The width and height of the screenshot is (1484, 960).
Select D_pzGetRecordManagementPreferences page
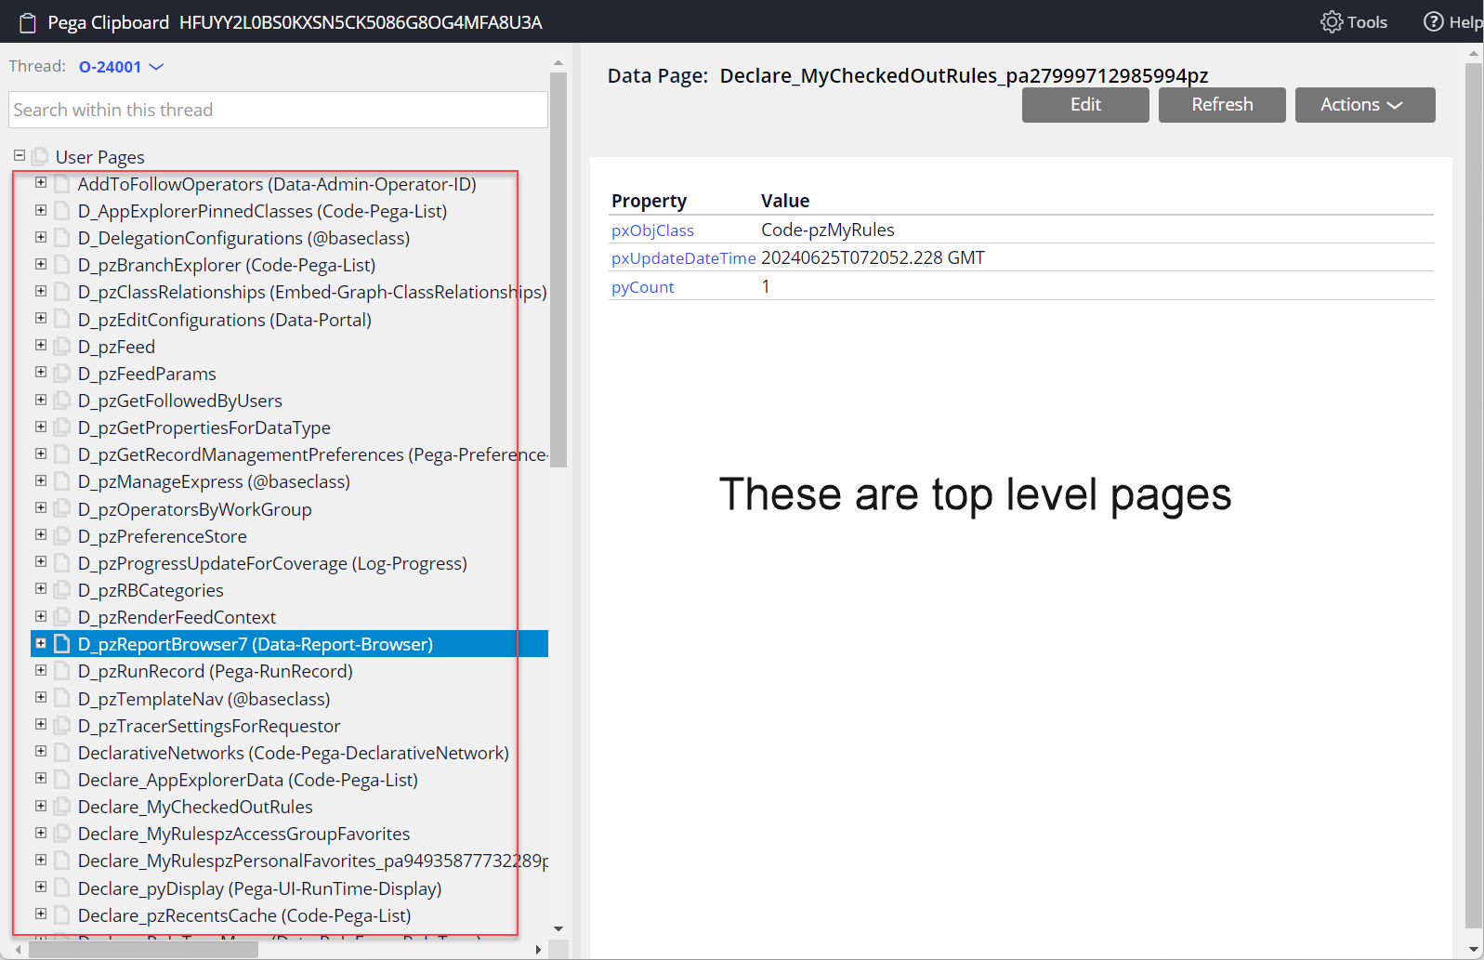tap(312, 454)
